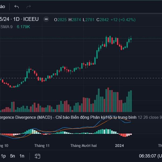Click the redo arrow in top toolbar
Screen dimensions: 162x162
29,7
